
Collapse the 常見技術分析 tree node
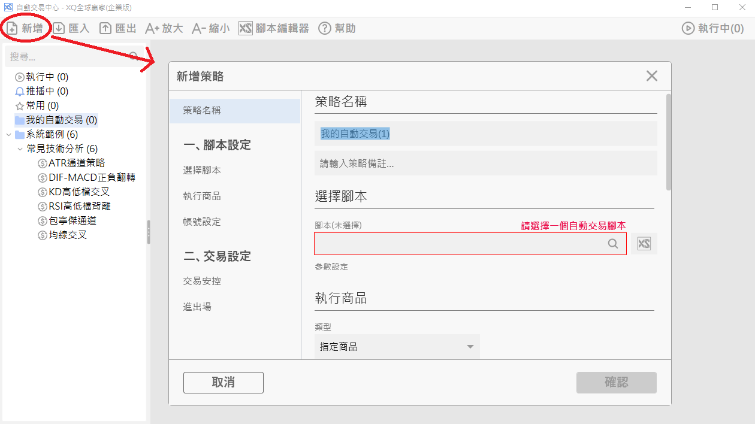20,149
